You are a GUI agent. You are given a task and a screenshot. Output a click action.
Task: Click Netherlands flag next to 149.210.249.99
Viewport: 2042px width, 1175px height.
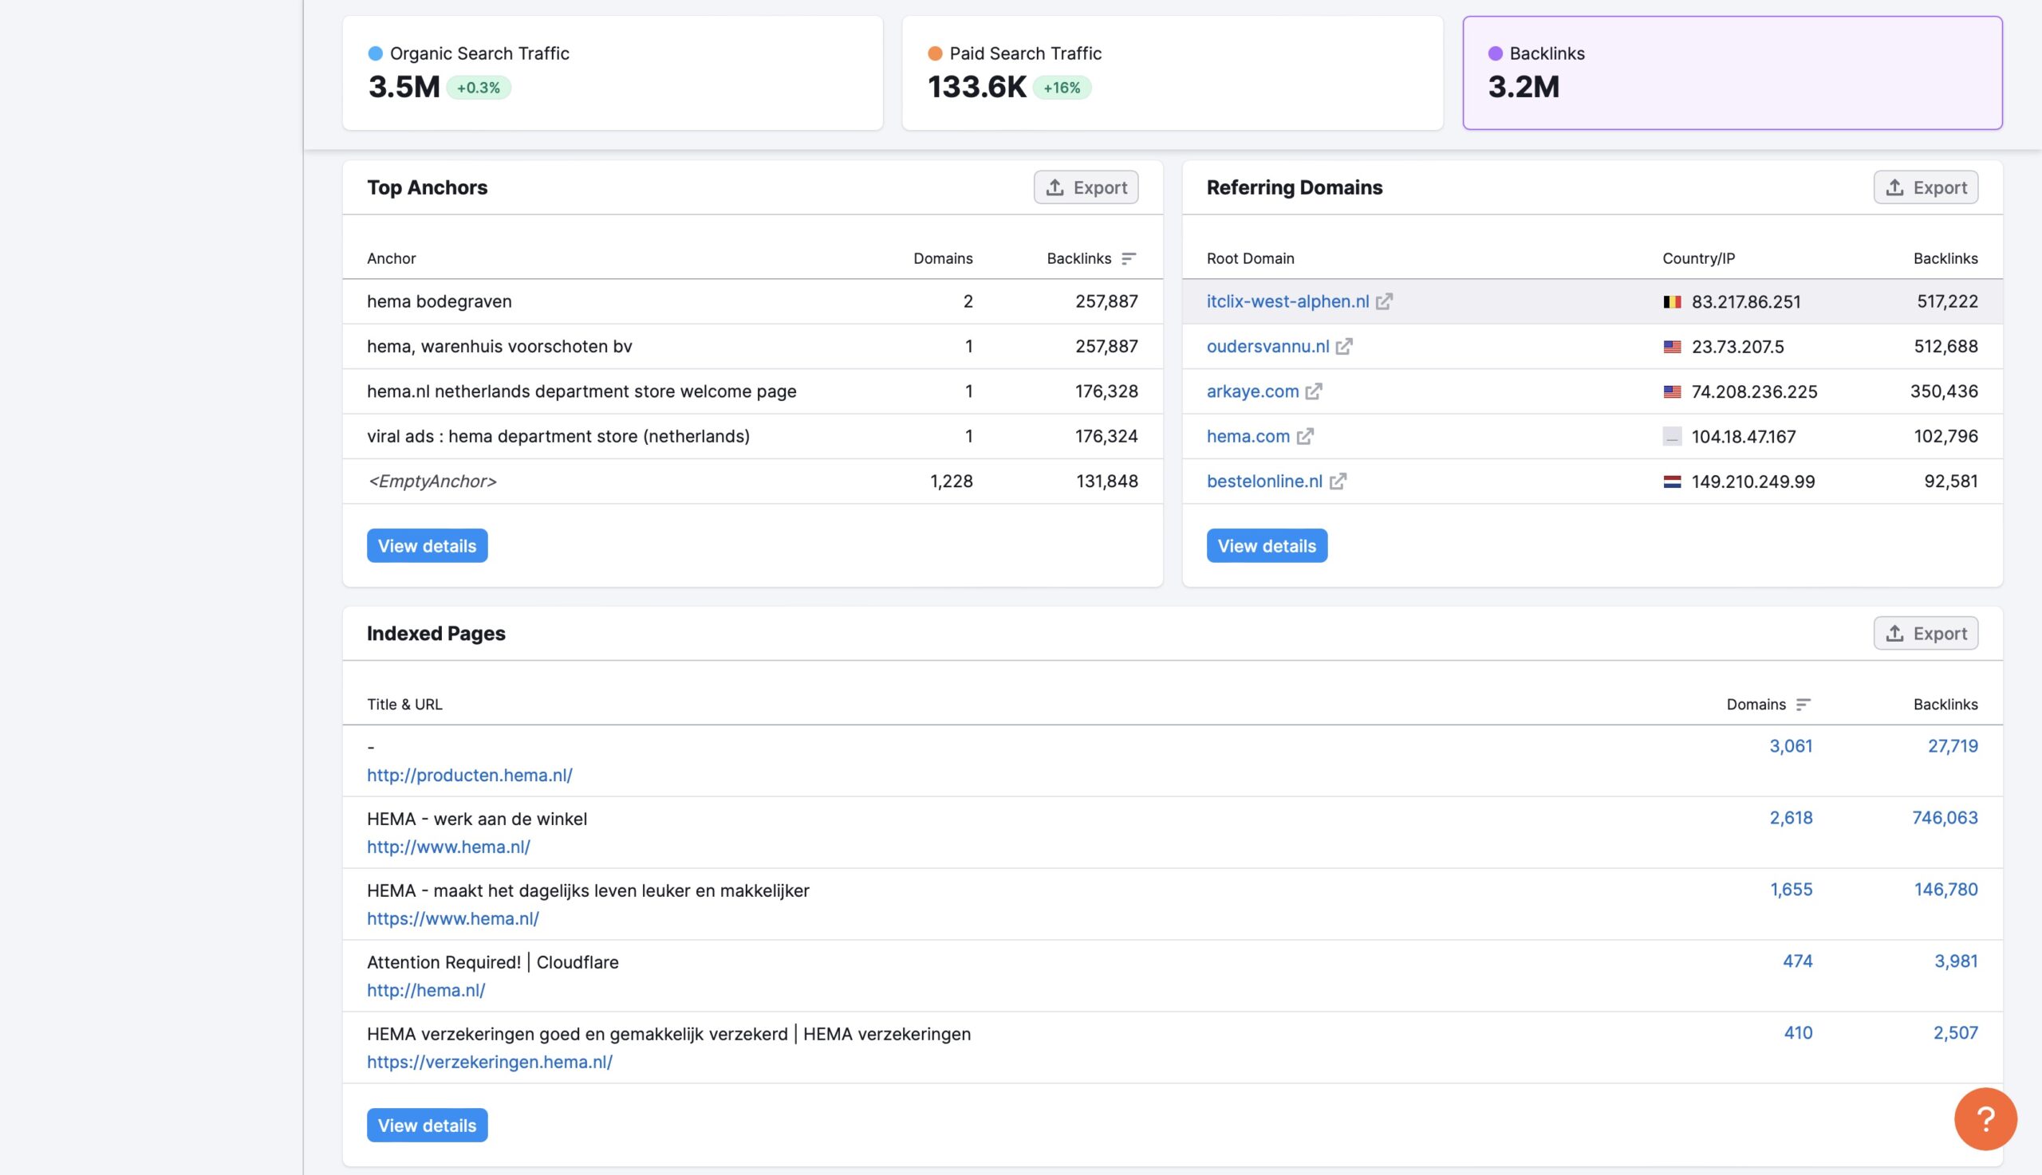coord(1672,481)
